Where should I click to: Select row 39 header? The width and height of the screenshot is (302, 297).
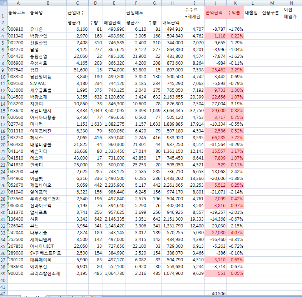4,273
